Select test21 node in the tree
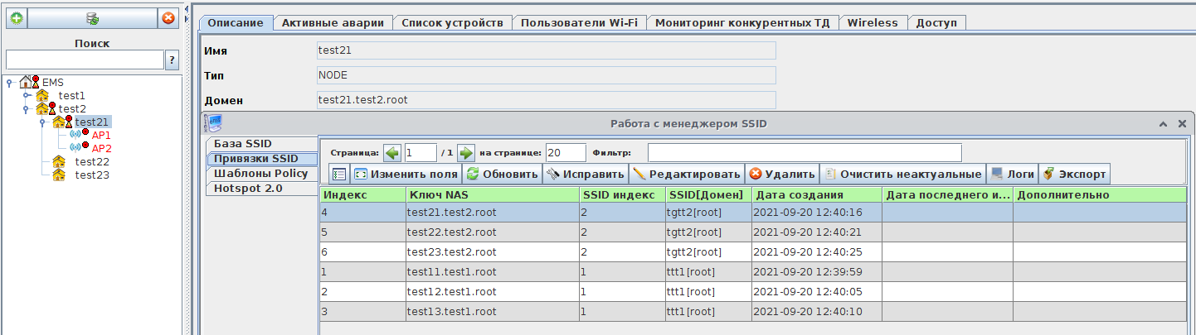The image size is (1196, 335). tap(91, 122)
